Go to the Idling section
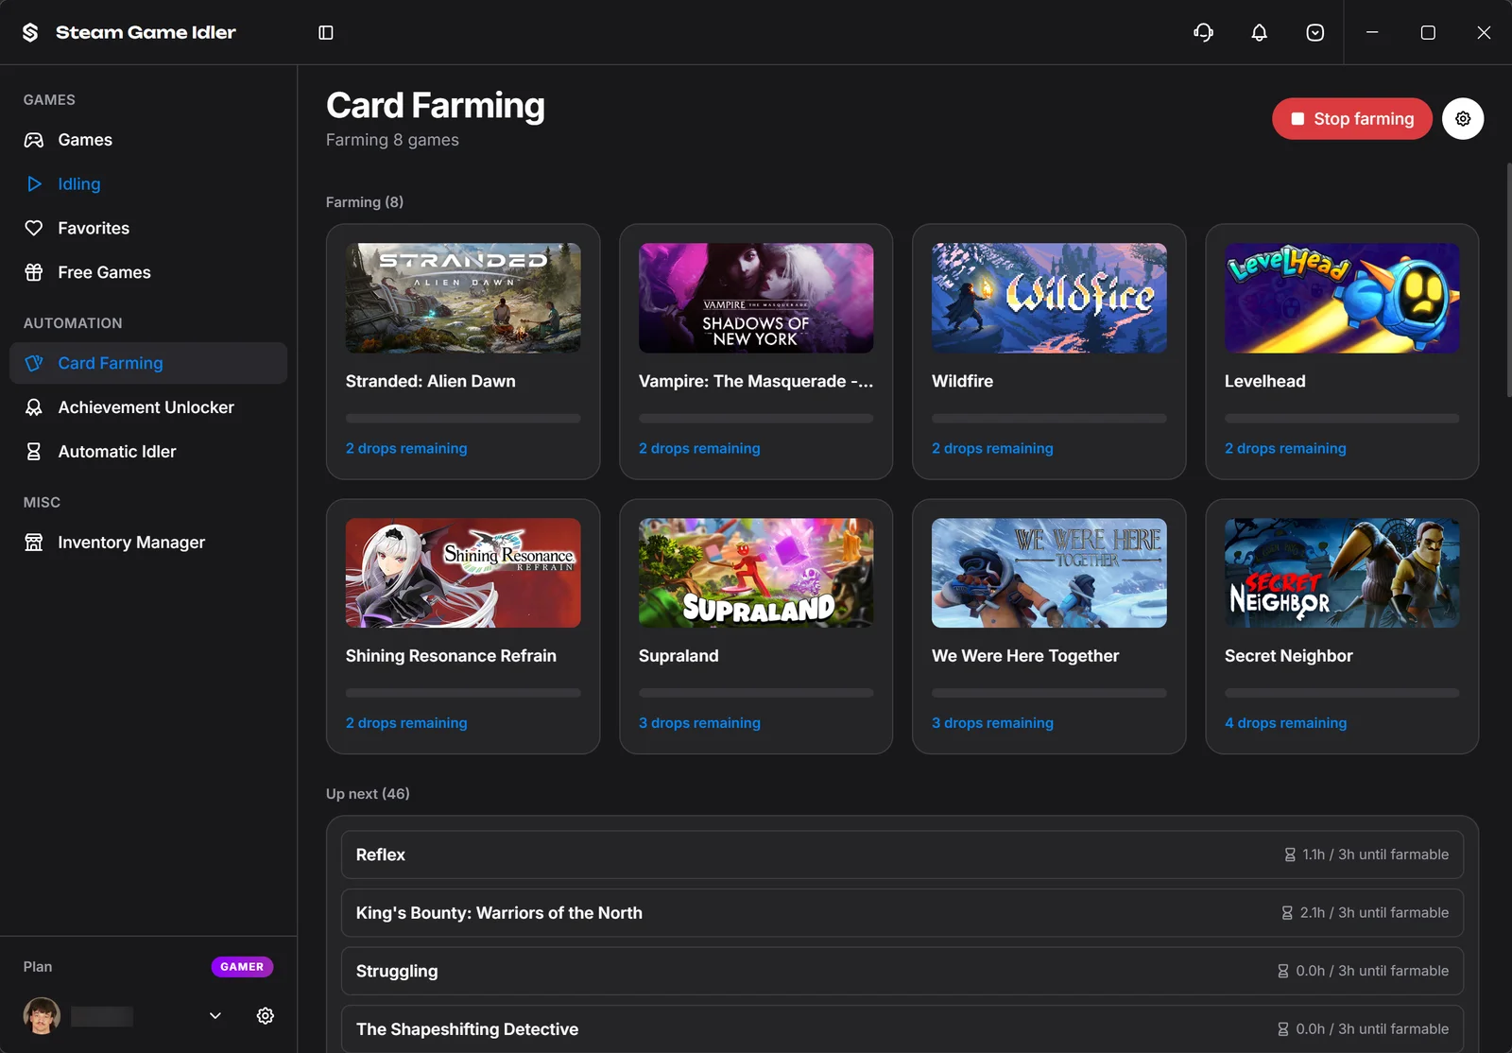 (148, 184)
